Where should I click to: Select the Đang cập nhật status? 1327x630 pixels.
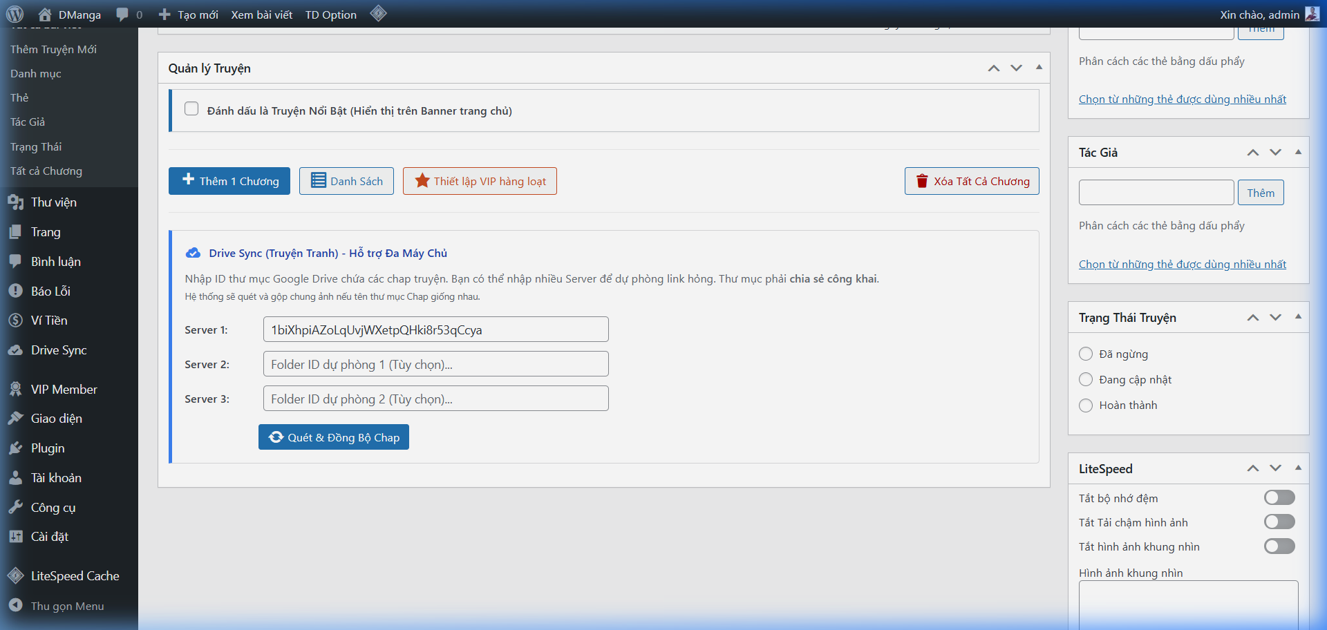[1086, 380]
